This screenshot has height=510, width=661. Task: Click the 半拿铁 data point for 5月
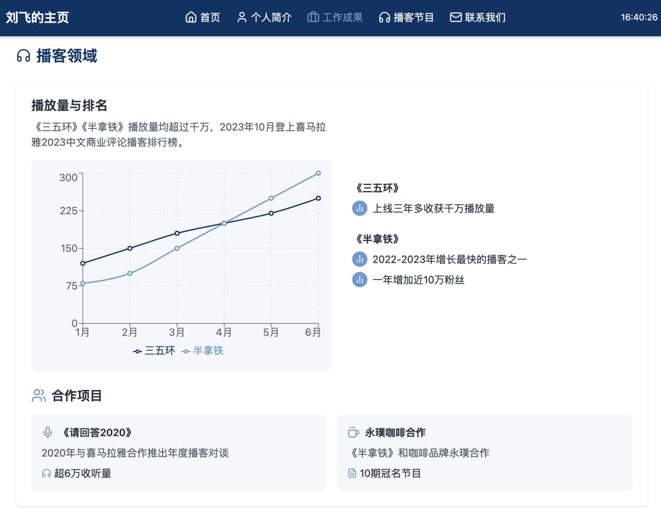click(271, 198)
